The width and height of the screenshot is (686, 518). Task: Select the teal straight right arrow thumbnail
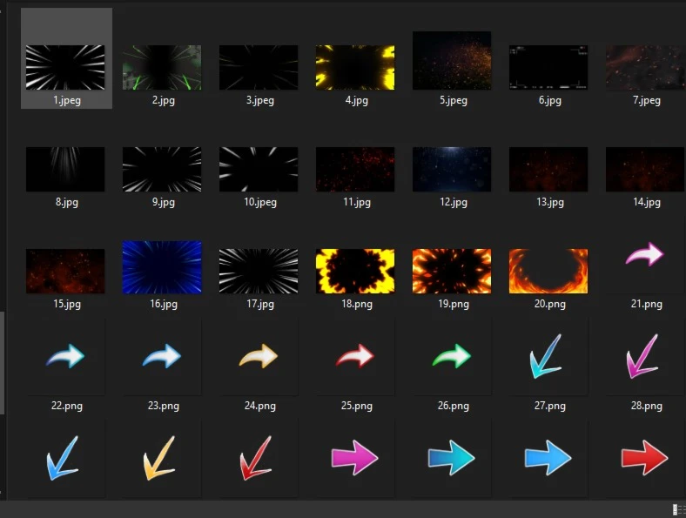452,458
